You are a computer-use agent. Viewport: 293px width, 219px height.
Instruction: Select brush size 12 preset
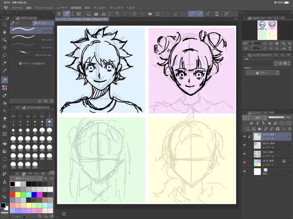click(x=13, y=131)
